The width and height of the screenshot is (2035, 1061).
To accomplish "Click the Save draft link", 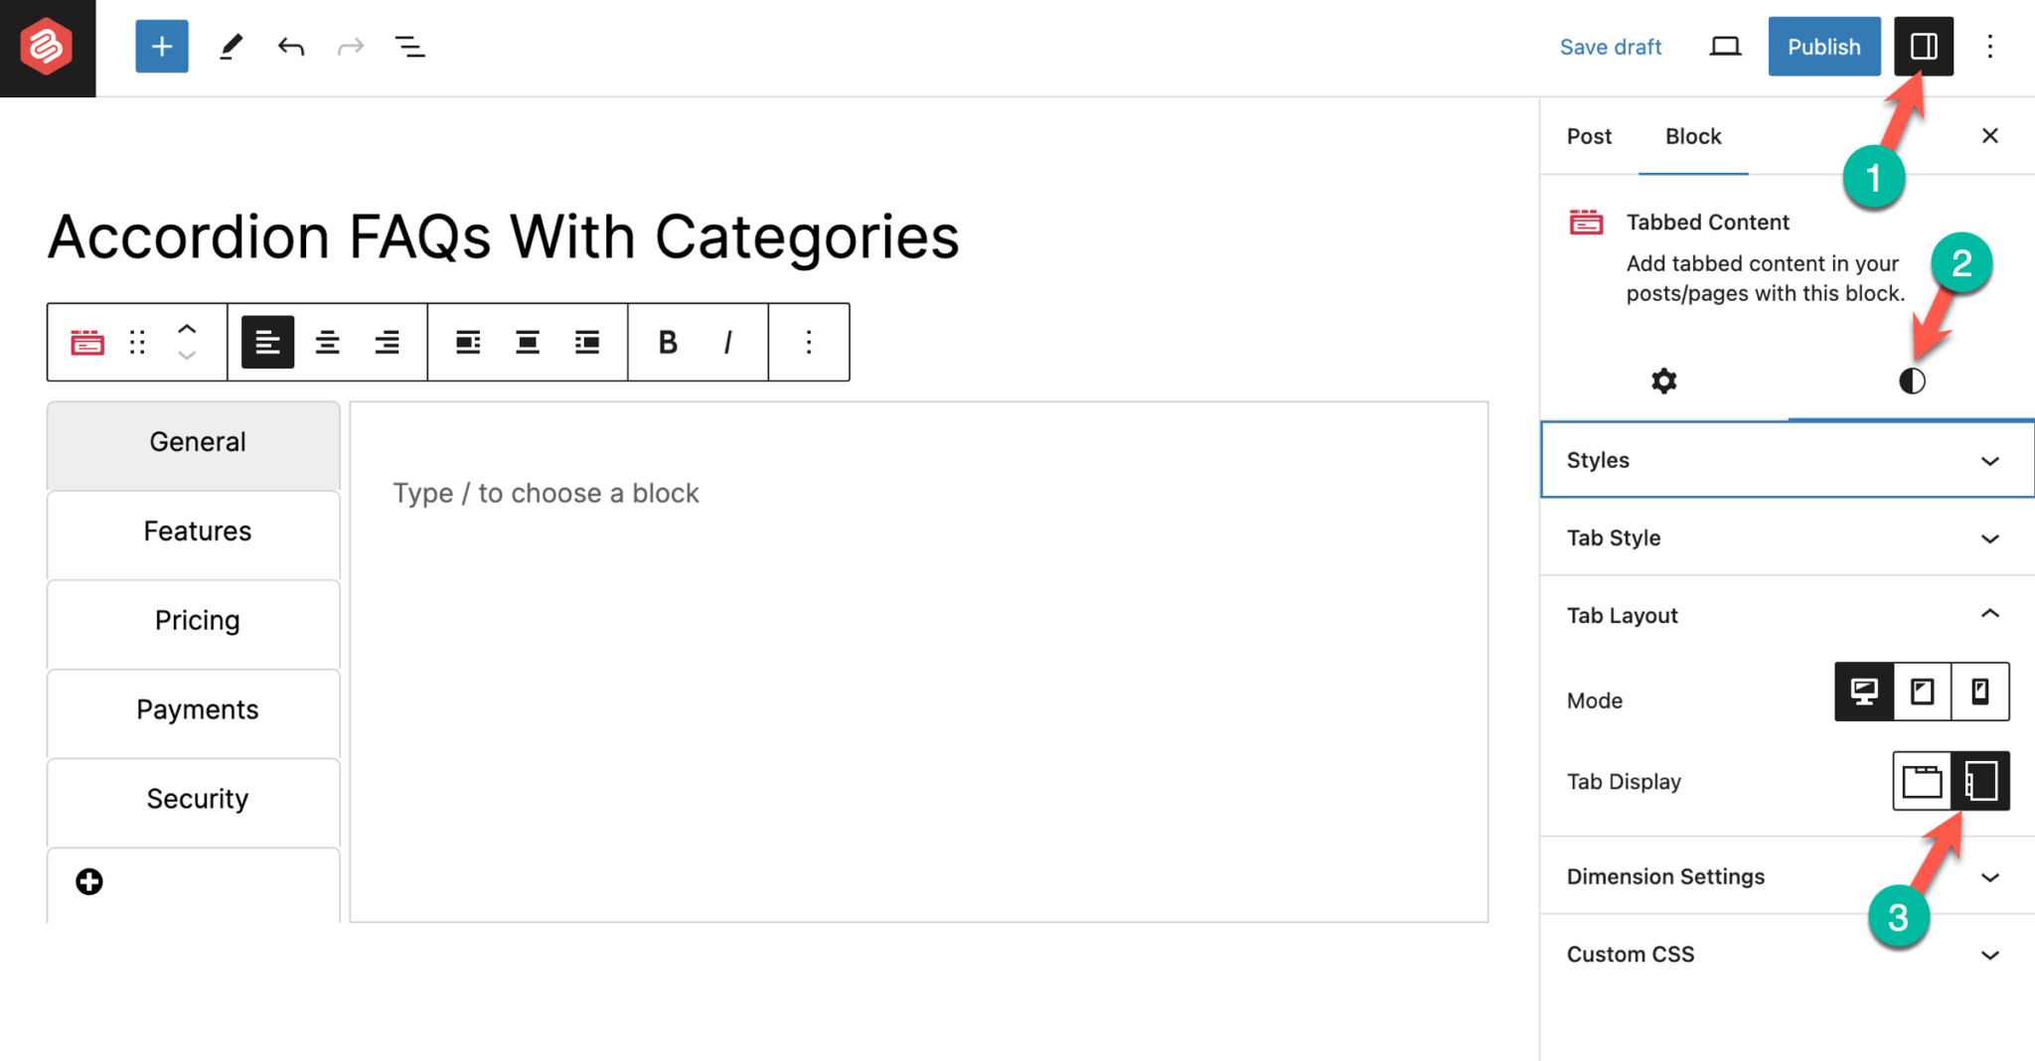I will coord(1610,46).
